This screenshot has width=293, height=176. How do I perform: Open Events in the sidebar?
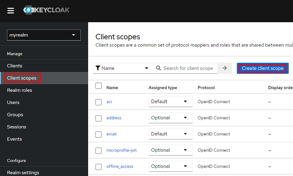pyautogui.click(x=44, y=139)
